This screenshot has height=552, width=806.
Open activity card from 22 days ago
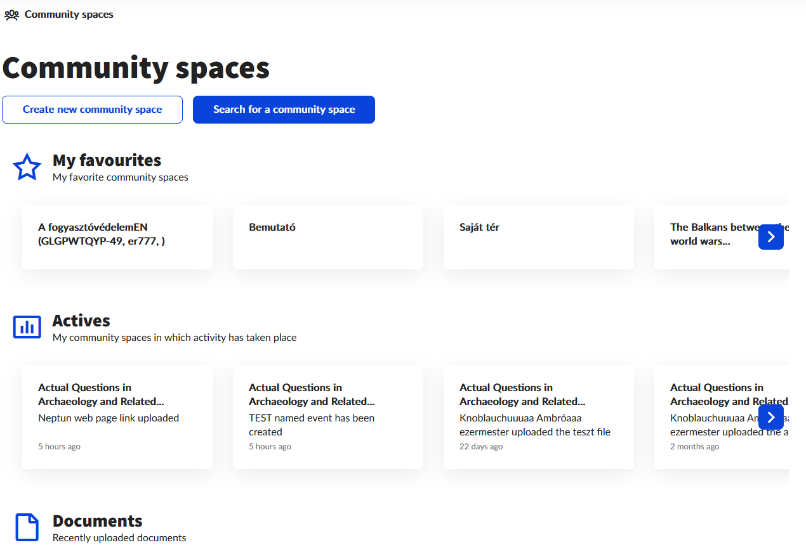538,416
